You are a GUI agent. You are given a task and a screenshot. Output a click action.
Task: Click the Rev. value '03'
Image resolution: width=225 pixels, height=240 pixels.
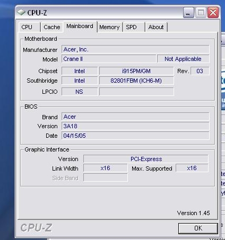coord(200,71)
